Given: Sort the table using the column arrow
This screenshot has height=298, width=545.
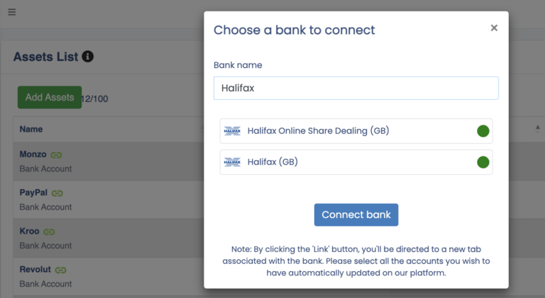Looking at the screenshot, I should point(538,128).
